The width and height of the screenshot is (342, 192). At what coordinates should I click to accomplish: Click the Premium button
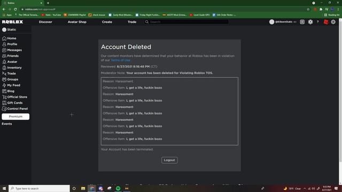pos(15,116)
